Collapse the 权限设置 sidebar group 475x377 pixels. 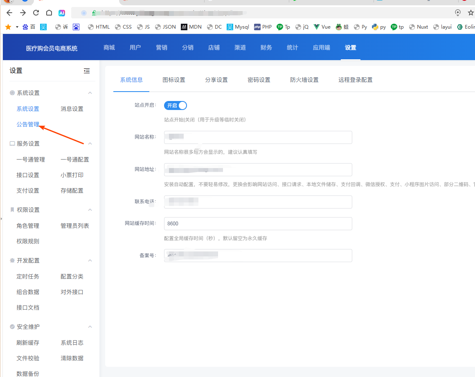click(90, 210)
